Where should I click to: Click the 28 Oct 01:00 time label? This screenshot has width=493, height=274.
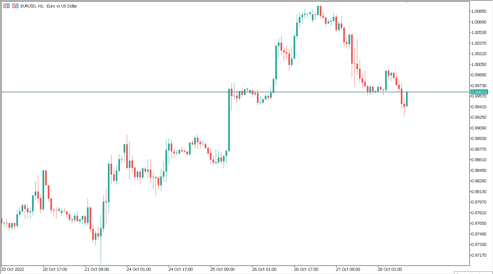tap(390, 269)
